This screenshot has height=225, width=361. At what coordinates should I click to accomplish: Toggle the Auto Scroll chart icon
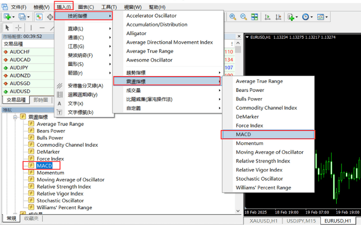[268, 17]
